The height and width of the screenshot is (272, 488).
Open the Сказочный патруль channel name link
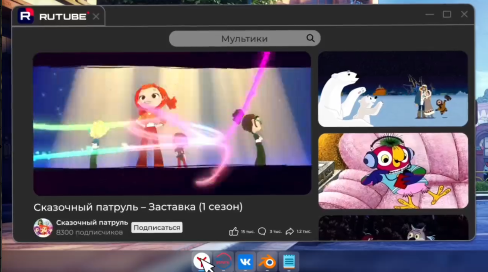tap(92, 222)
